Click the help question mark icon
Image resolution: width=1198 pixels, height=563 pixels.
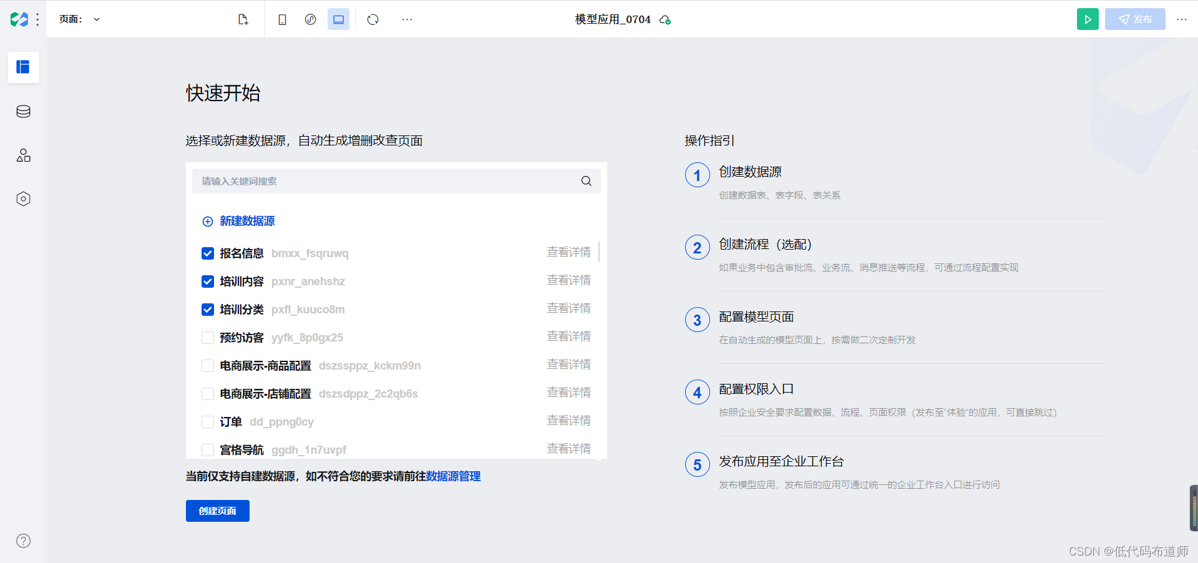(24, 541)
